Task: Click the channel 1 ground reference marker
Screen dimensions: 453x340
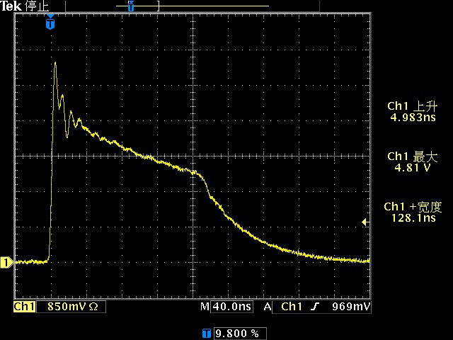Action: click(6, 263)
